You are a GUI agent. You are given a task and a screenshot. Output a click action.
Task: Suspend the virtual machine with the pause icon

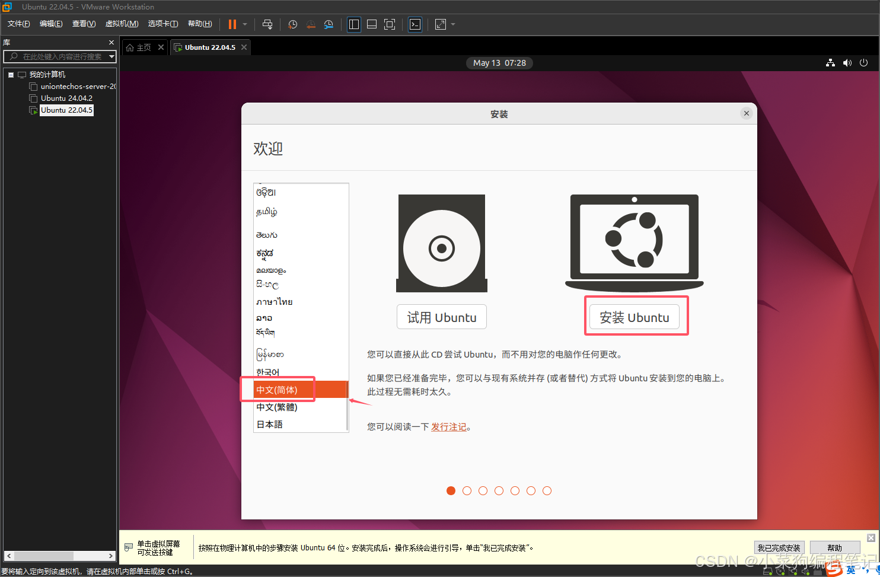click(231, 24)
